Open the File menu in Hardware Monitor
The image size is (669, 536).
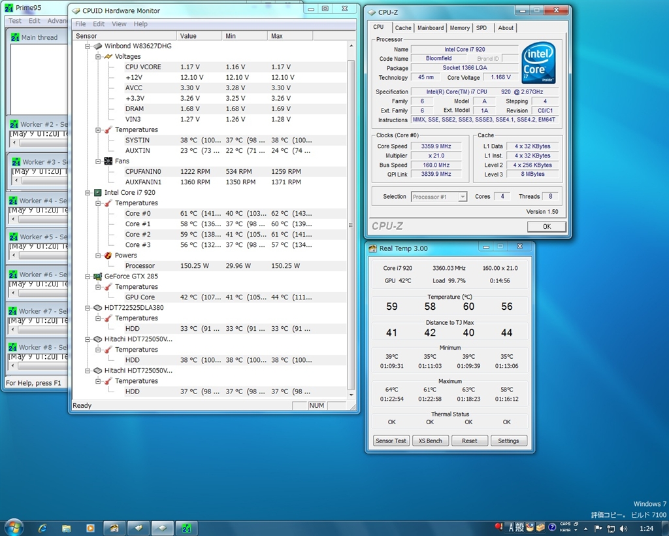80,24
